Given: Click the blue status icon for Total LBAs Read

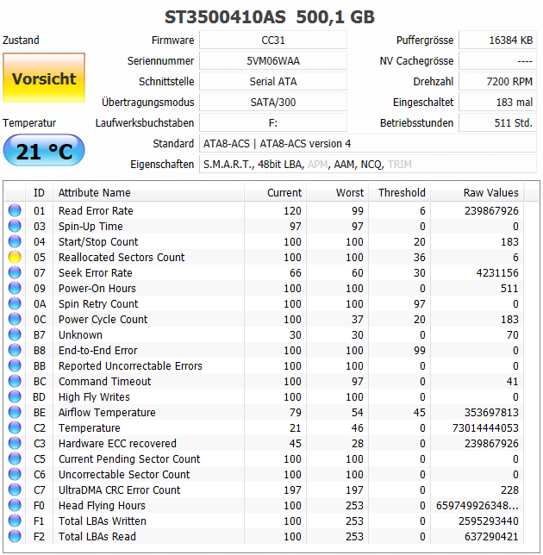Looking at the screenshot, I should point(15,537).
